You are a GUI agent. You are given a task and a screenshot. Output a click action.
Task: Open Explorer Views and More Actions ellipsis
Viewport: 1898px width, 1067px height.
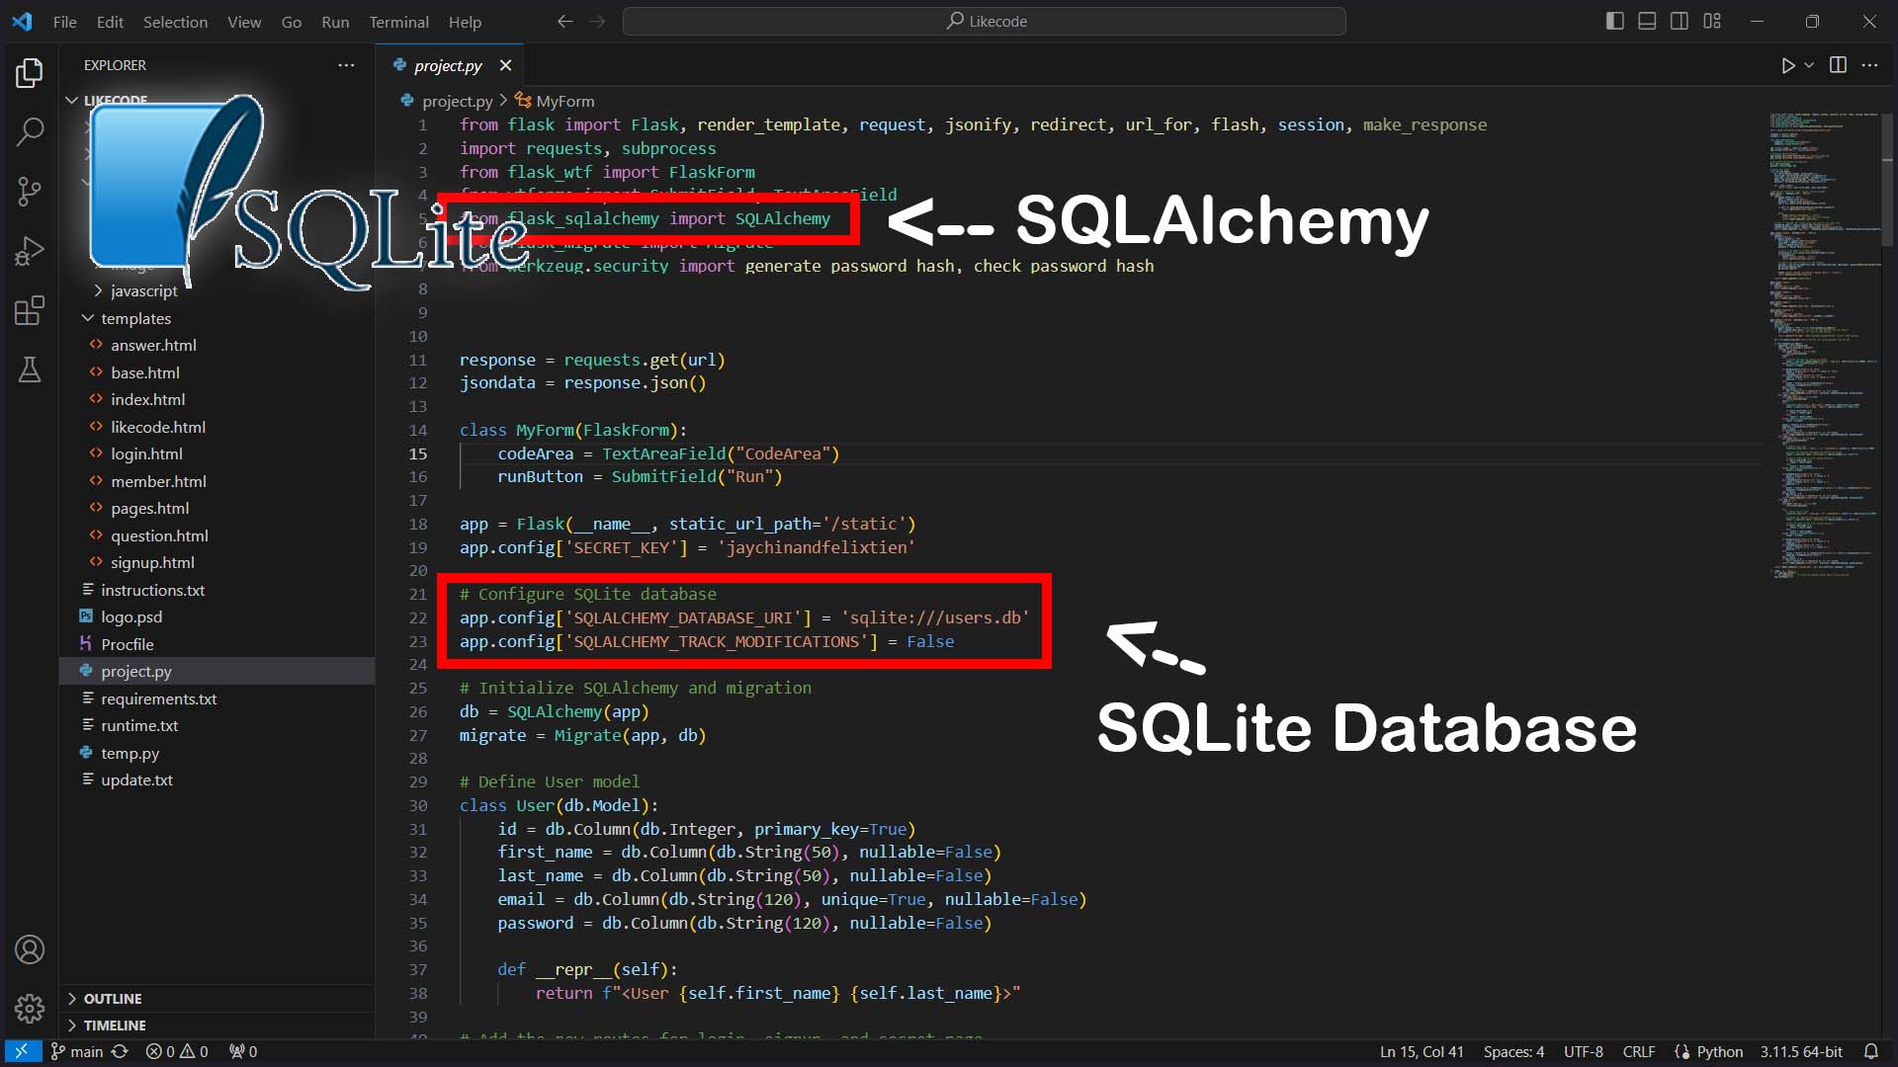coord(346,65)
